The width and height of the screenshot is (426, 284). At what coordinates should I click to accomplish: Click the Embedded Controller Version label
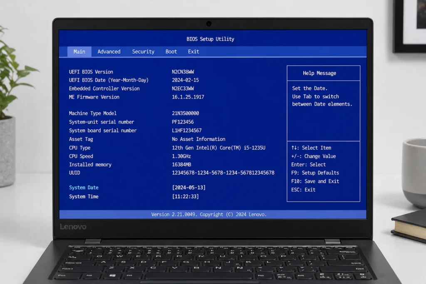tap(104, 89)
